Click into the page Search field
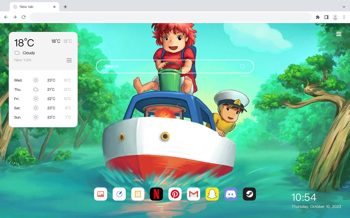The width and height of the screenshot is (350, 218). tap(175, 66)
